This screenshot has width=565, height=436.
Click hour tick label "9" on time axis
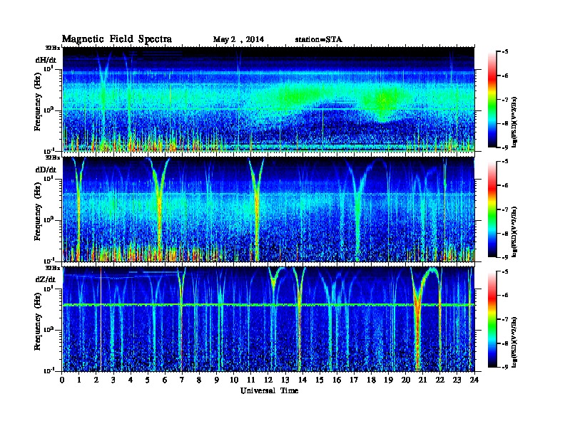(x=217, y=380)
